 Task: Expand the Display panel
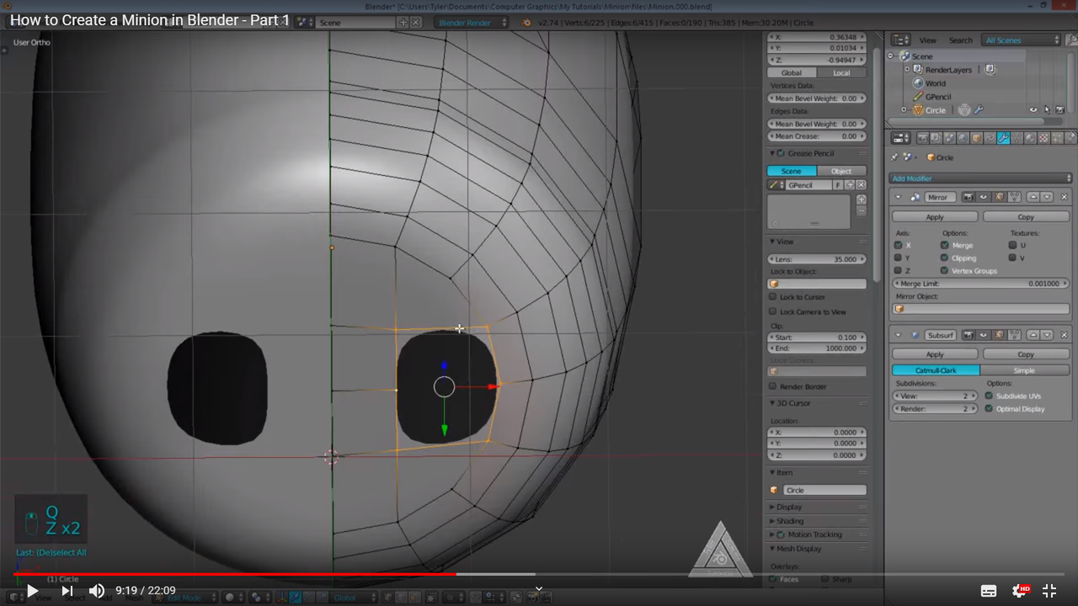pyautogui.click(x=772, y=507)
